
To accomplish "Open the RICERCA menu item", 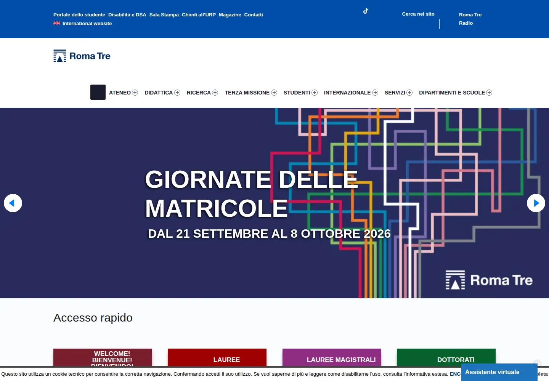I will tap(199, 93).
